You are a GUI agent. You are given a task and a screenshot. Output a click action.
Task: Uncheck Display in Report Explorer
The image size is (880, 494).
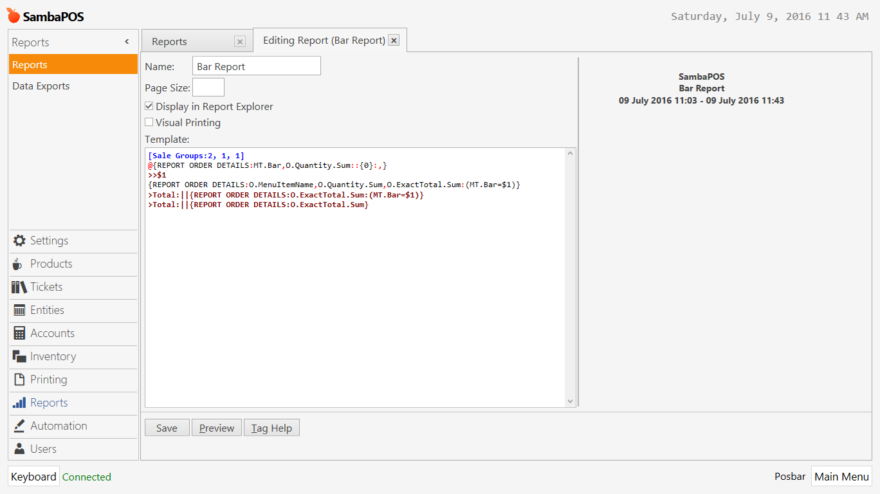149,106
